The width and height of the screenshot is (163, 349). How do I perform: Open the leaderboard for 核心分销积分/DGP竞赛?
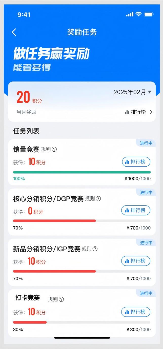(136, 210)
